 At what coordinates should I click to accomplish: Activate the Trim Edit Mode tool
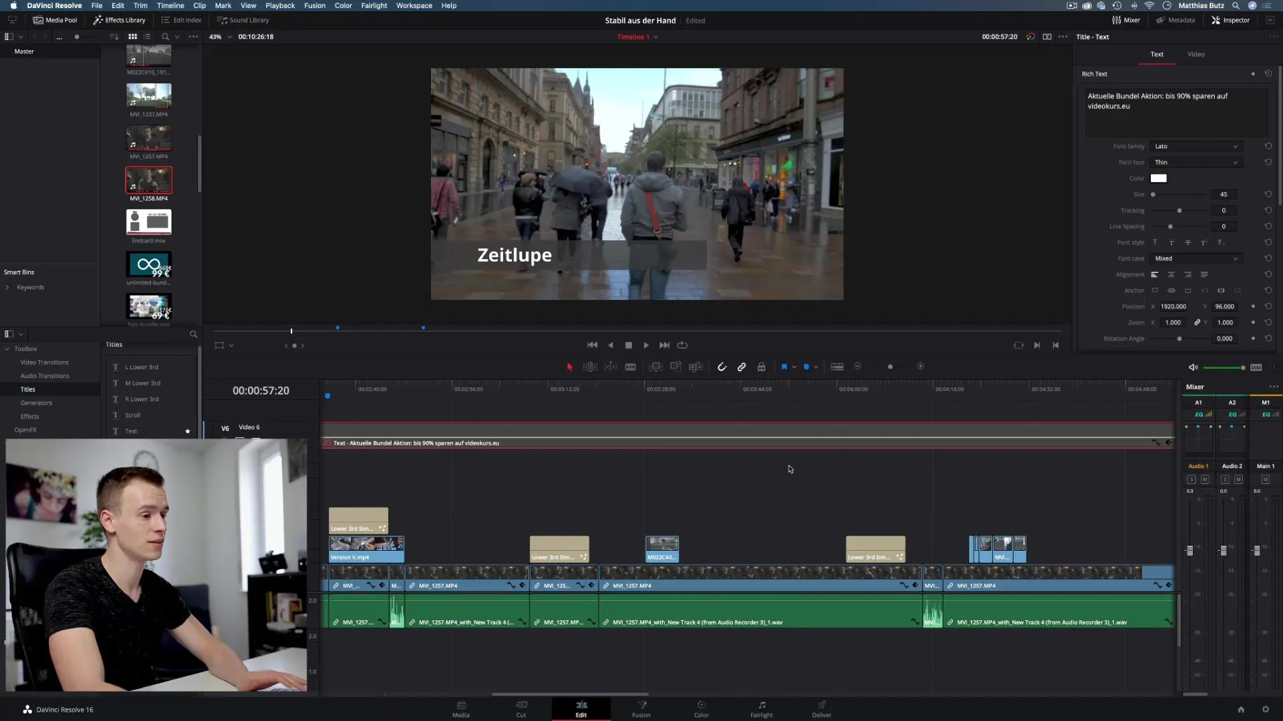click(590, 367)
